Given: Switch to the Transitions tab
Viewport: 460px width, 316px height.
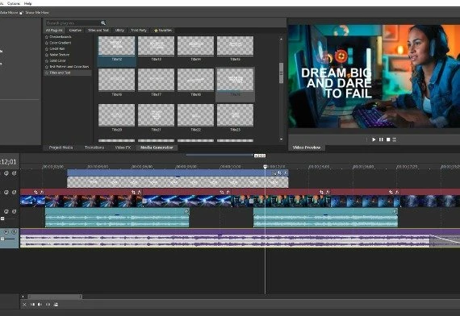Looking at the screenshot, I should (94, 148).
